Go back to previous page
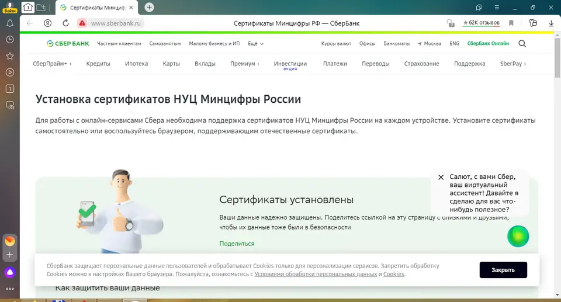Viewport: 561px width, 302px height. (x=30, y=23)
